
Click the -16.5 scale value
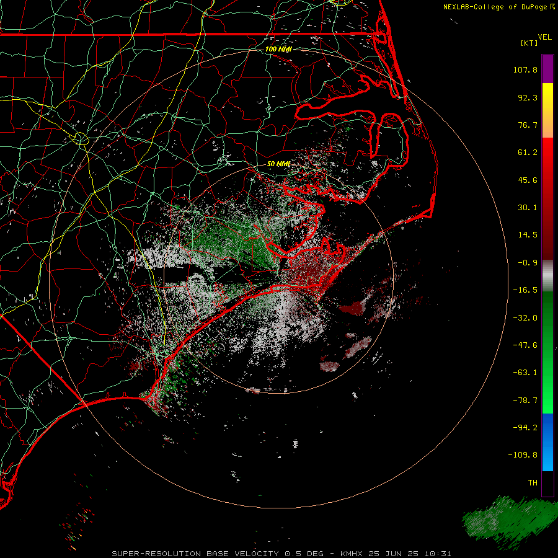[x=525, y=290]
